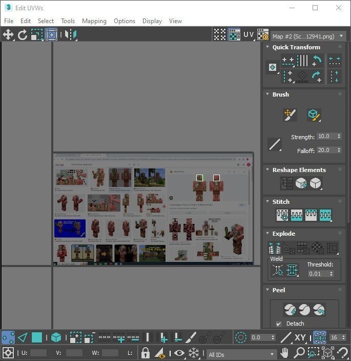Toggle the Detach checkbox
This screenshot has height=361, width=351.
coord(278,324)
